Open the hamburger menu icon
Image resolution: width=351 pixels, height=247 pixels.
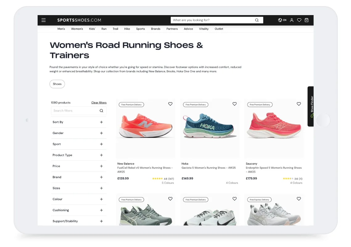(x=44, y=20)
